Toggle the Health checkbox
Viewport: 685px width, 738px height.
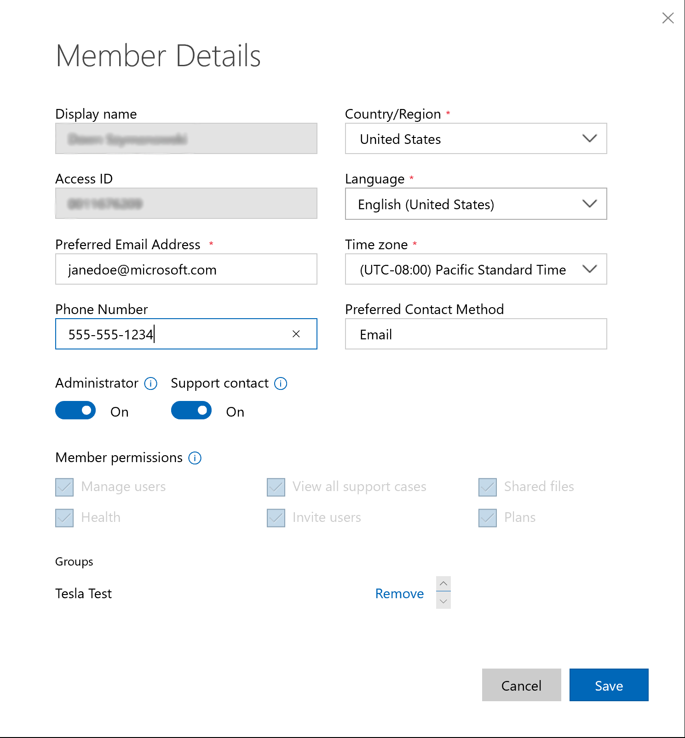pos(64,518)
